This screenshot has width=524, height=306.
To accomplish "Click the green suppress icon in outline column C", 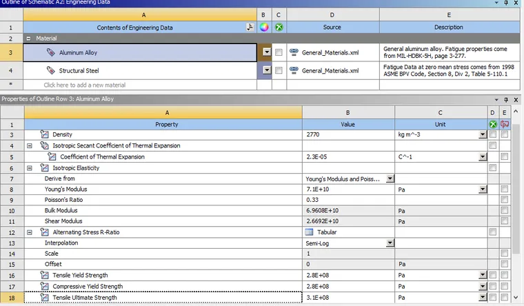I will [x=279, y=28].
